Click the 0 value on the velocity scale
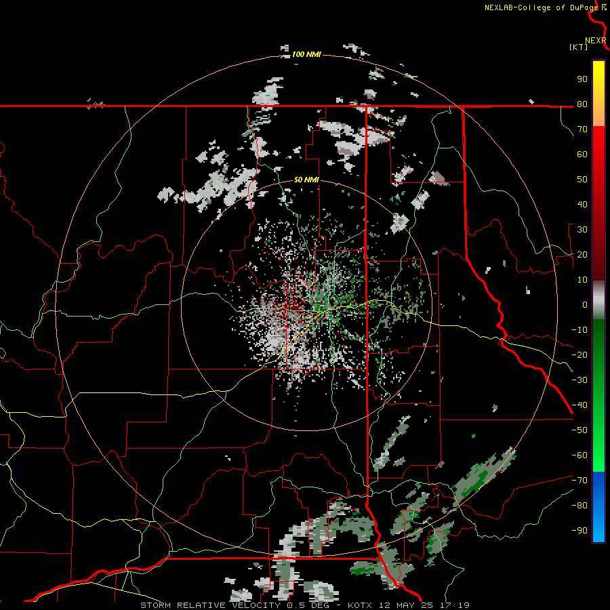The image size is (610, 610). [x=585, y=304]
